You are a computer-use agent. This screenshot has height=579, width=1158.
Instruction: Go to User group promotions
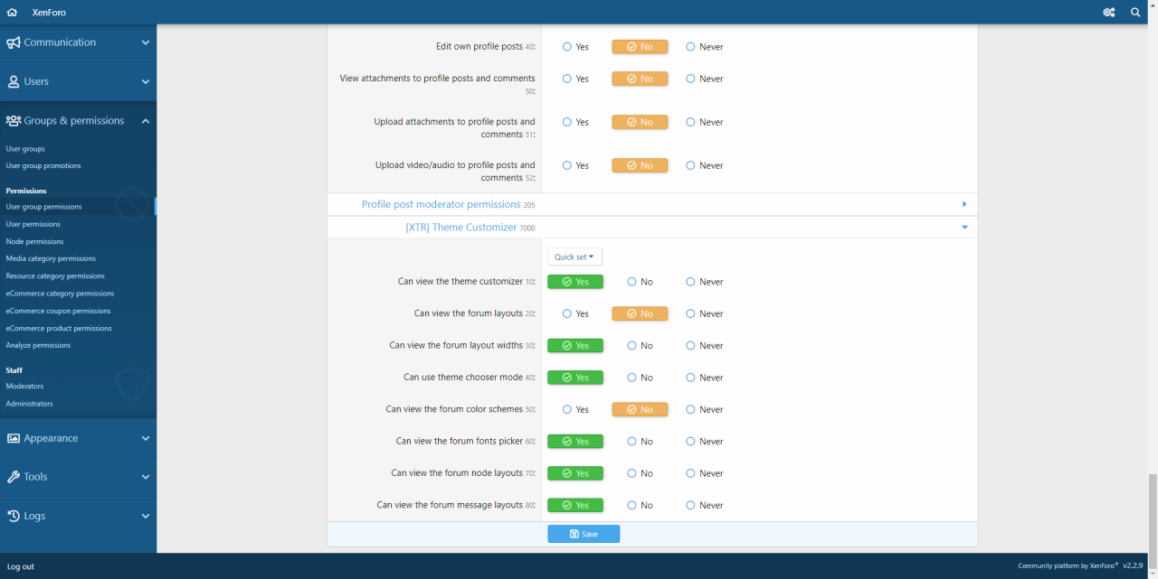pos(43,165)
